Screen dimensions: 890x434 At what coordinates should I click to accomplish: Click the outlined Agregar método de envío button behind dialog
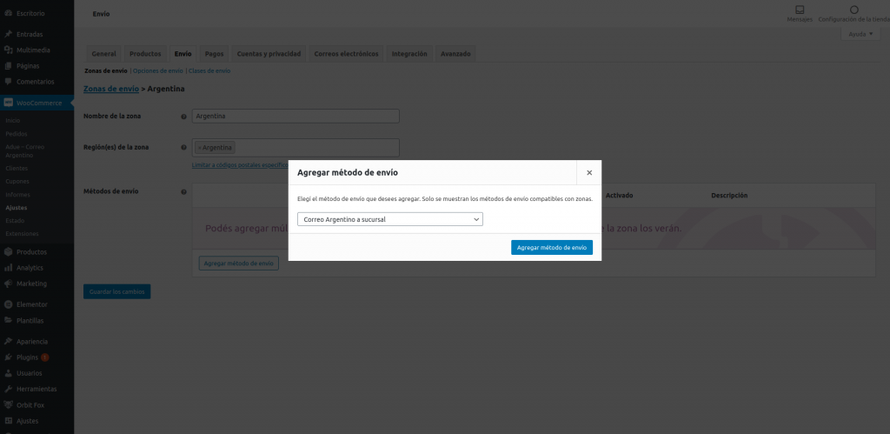click(238, 264)
